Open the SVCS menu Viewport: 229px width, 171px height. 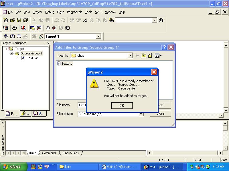click(99, 12)
